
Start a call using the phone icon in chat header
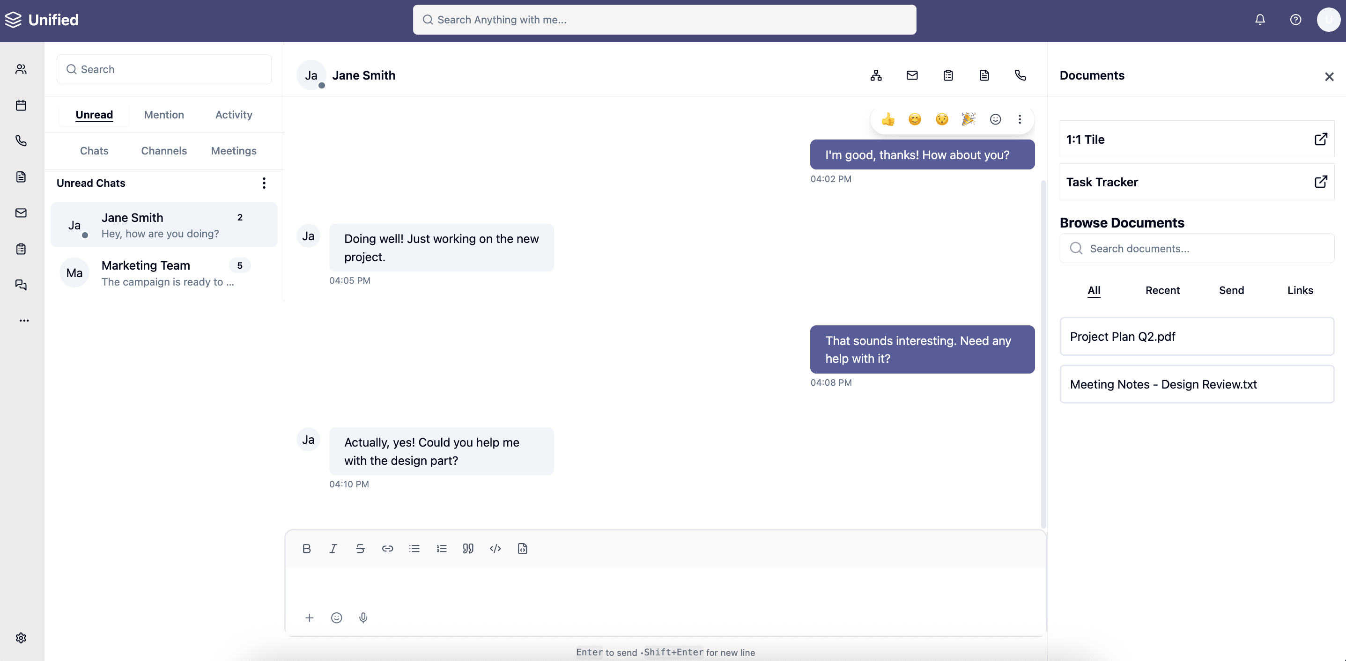pos(1021,75)
